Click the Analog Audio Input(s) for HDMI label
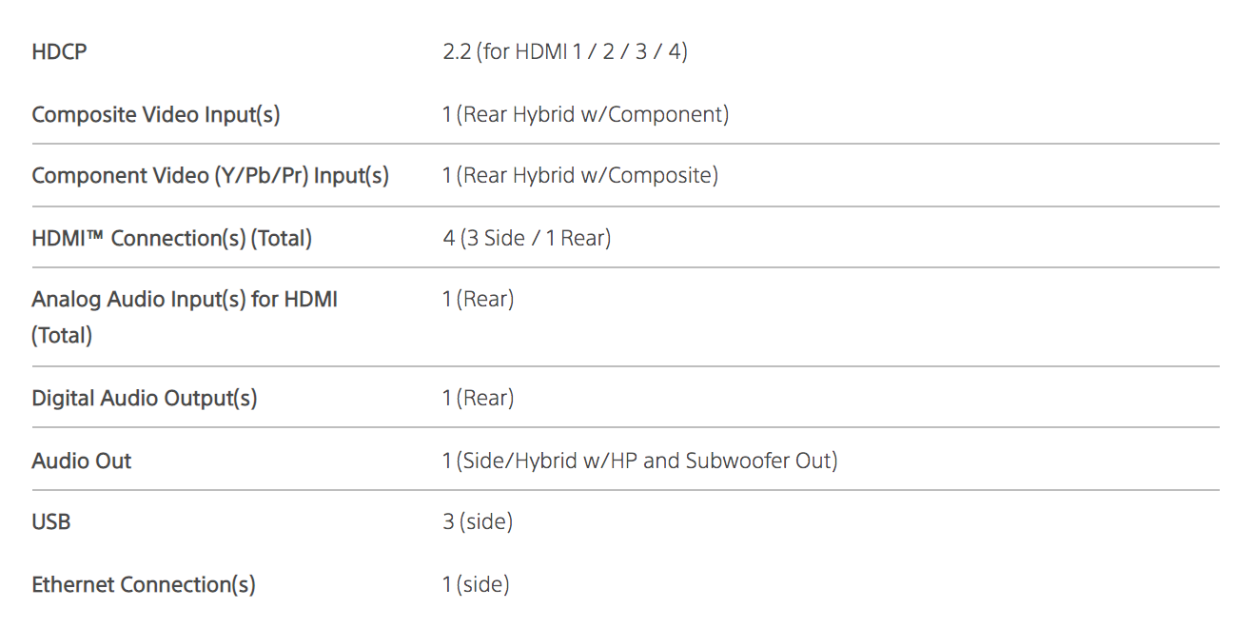This screenshot has width=1254, height=628. click(x=185, y=299)
